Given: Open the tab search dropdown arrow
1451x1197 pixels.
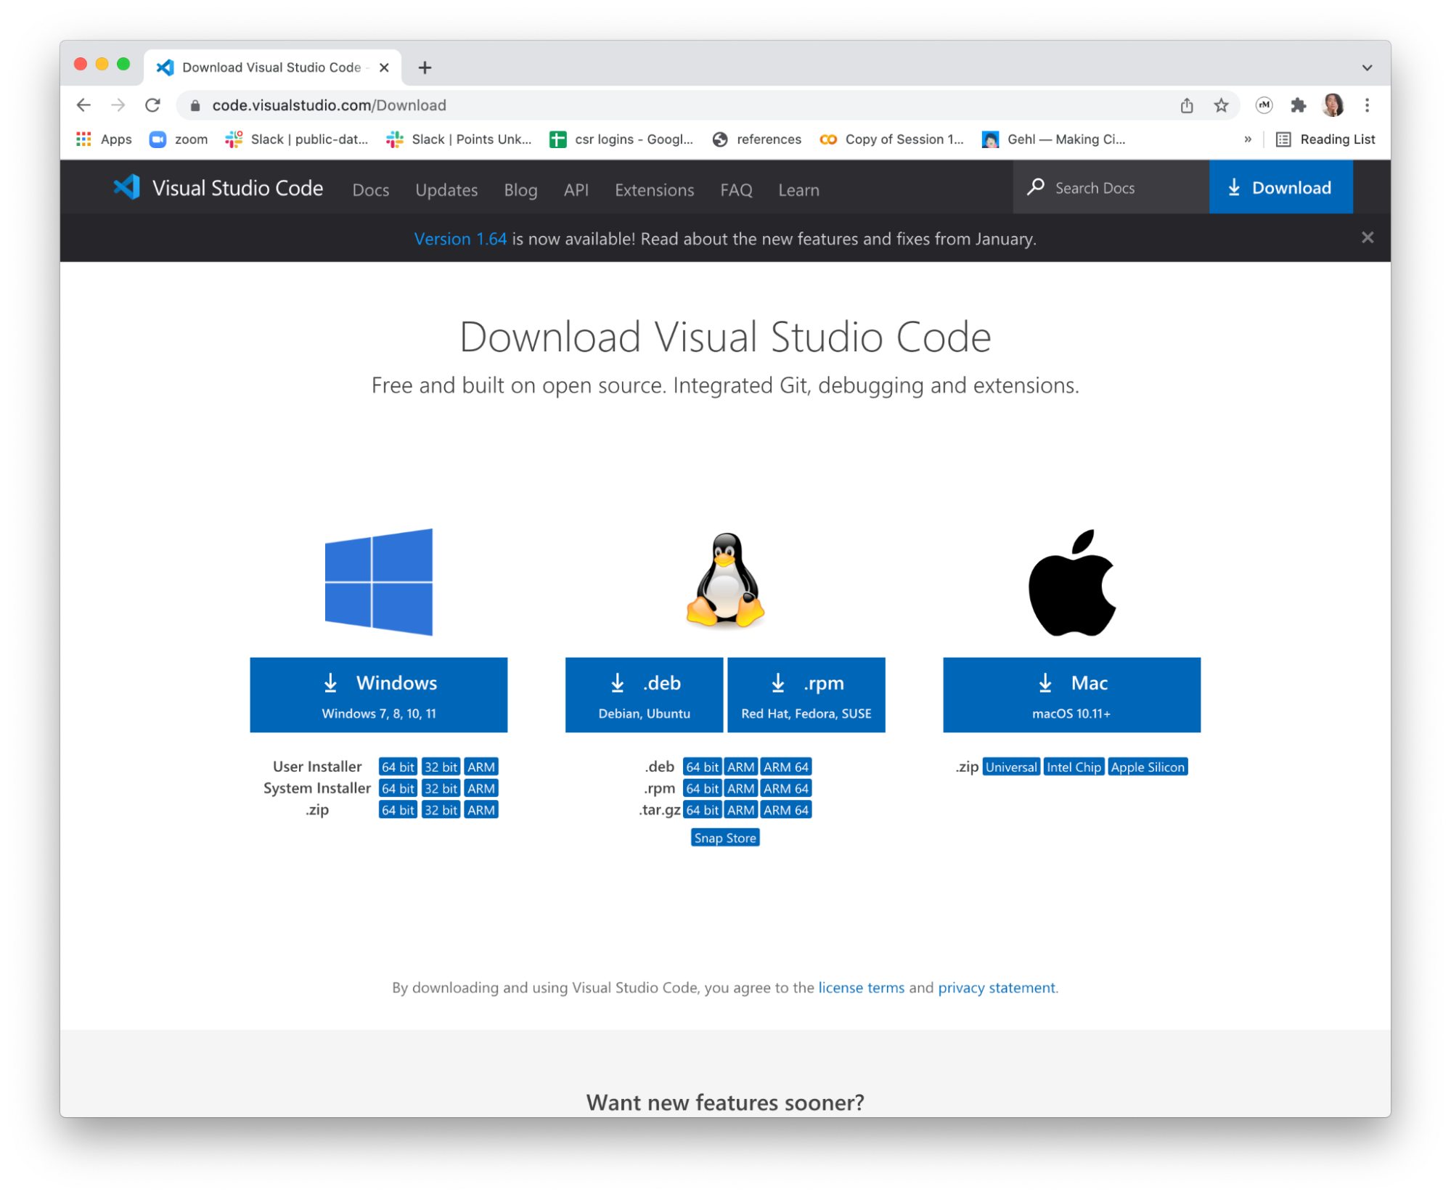Looking at the screenshot, I should click(1367, 68).
